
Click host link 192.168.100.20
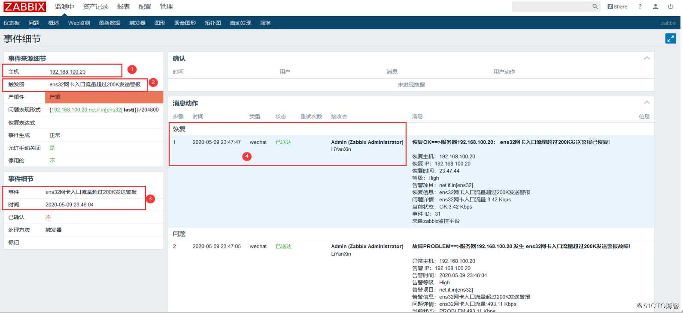67,72
